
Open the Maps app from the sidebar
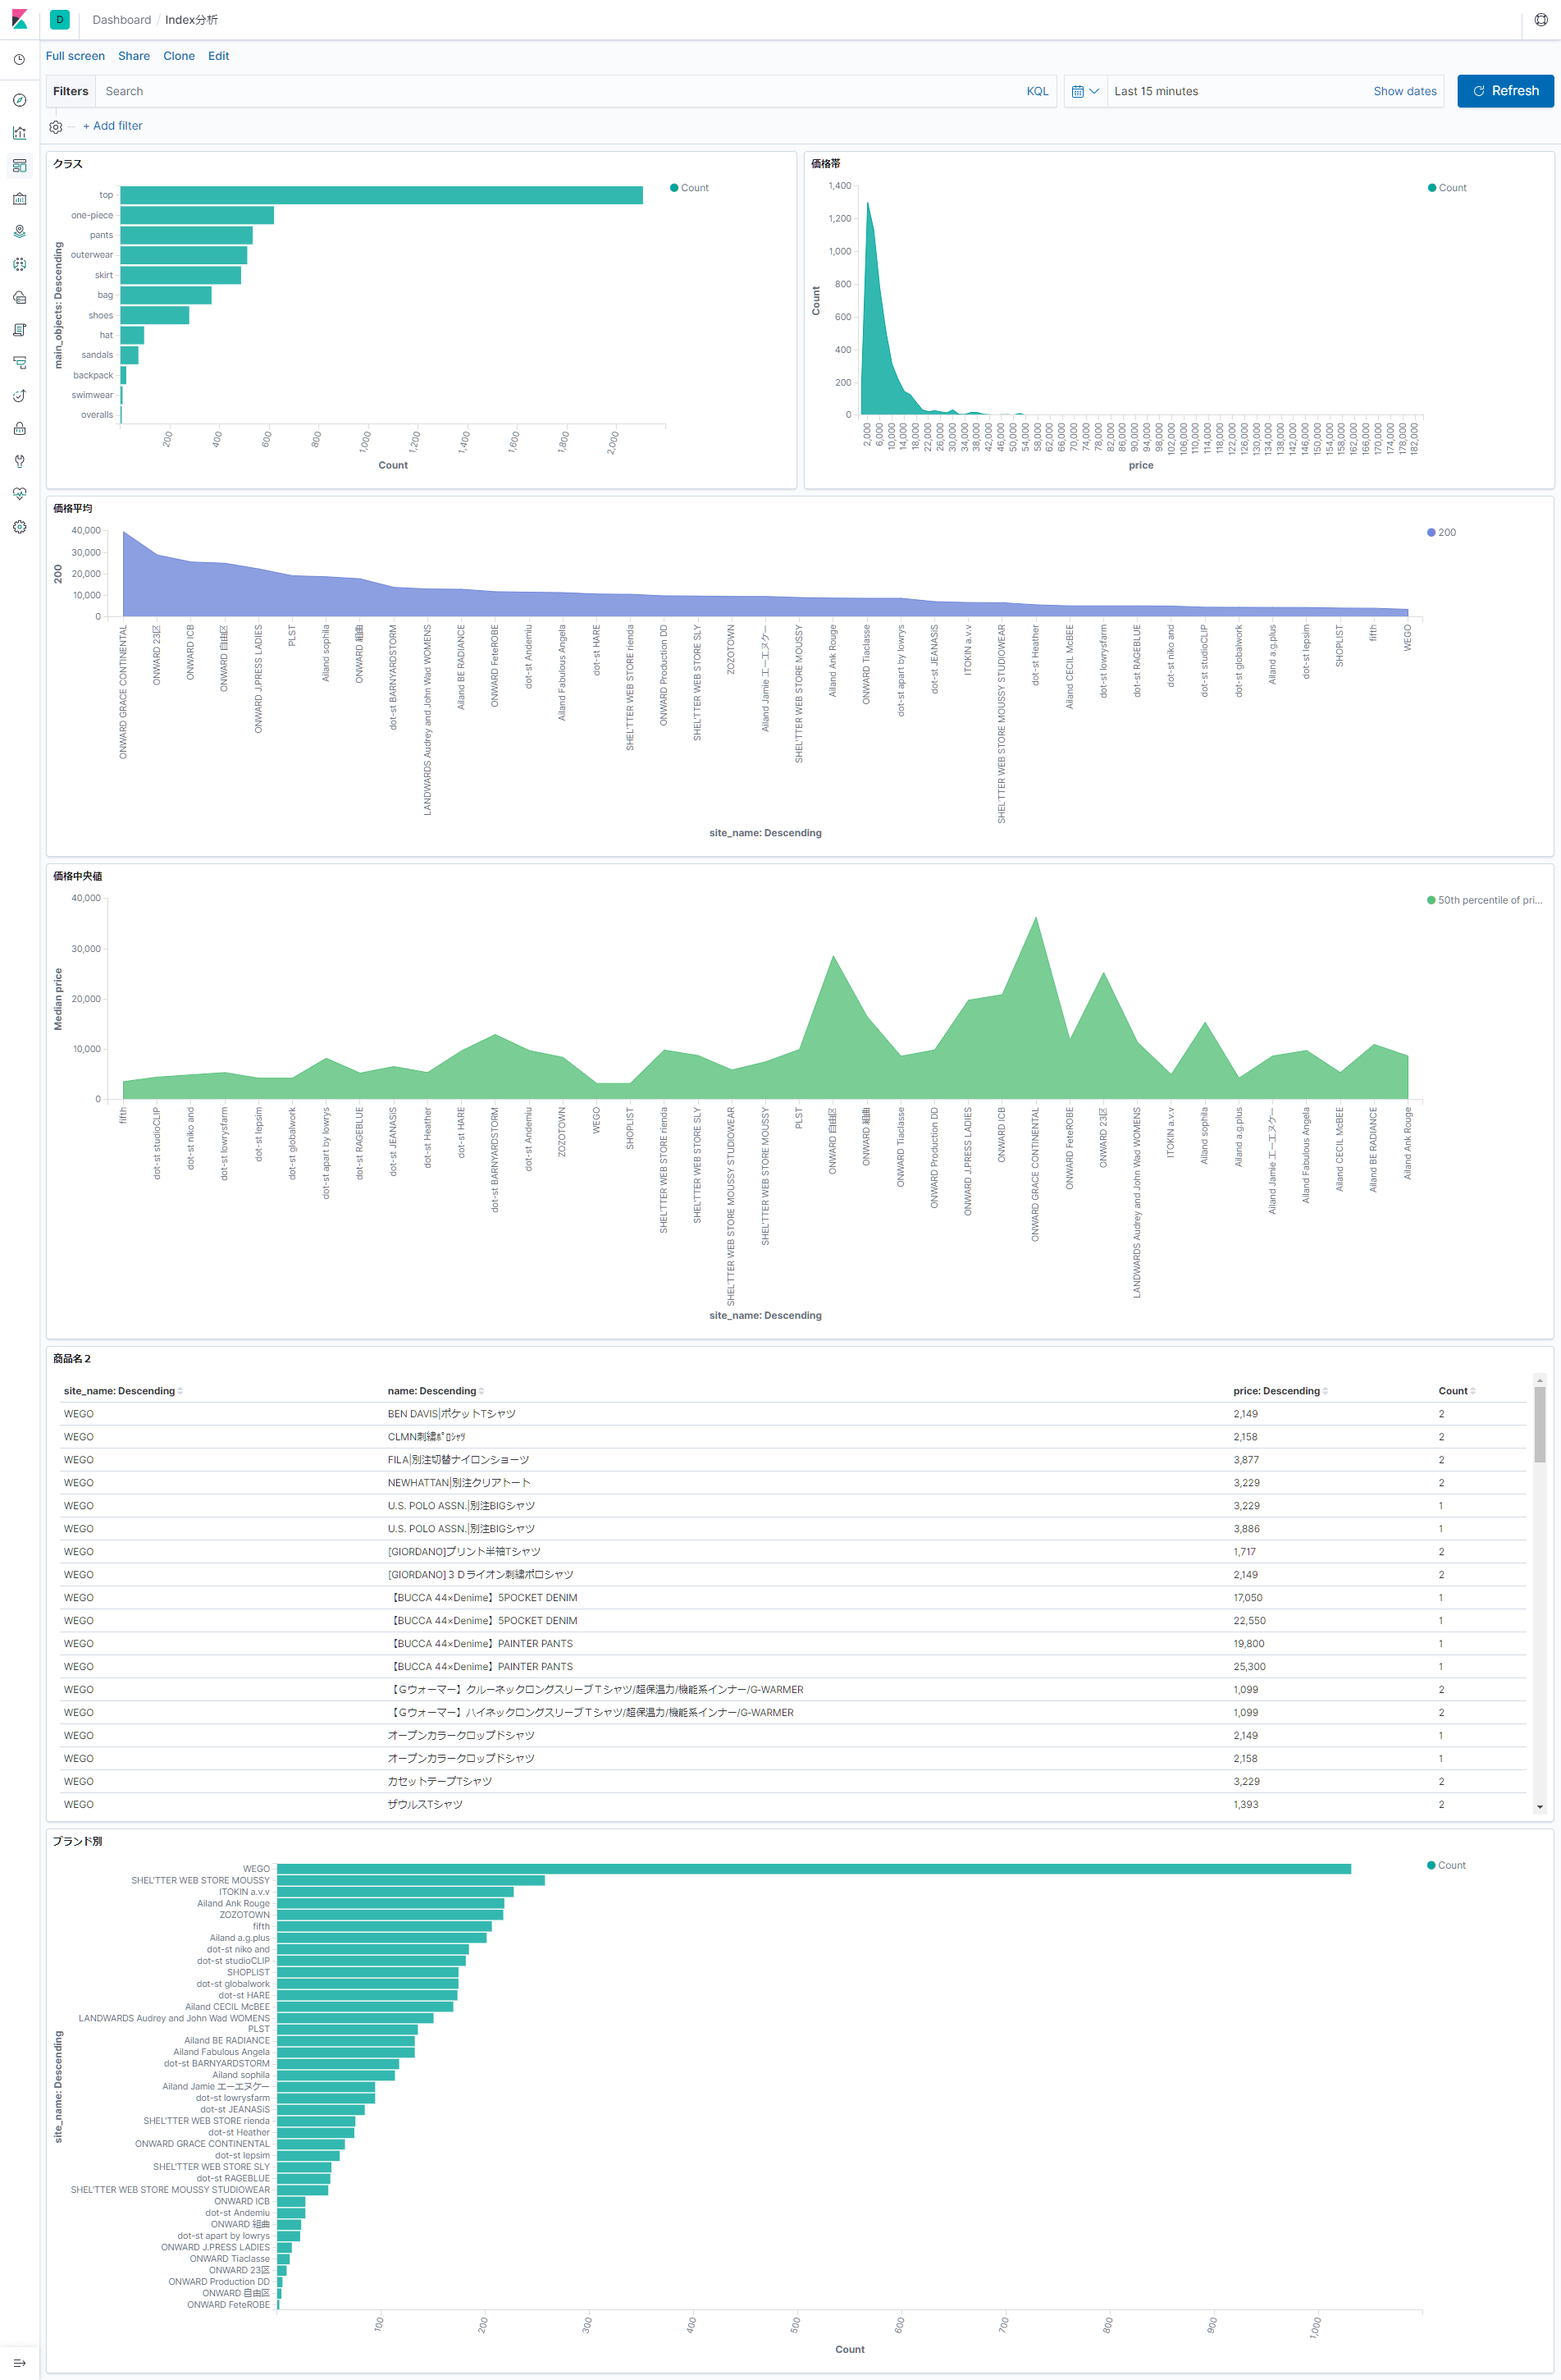tap(19, 231)
